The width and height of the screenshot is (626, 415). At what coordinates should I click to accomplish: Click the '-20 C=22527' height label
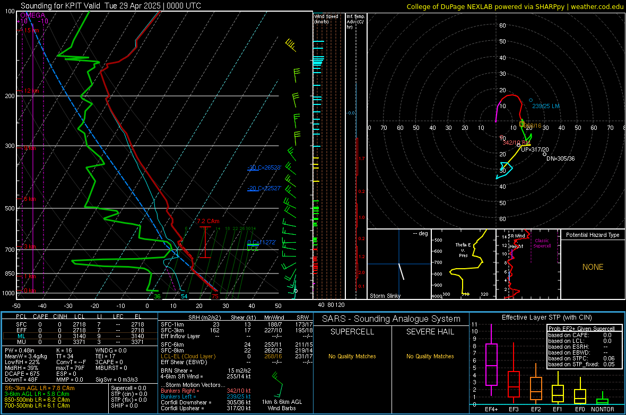pos(264,188)
